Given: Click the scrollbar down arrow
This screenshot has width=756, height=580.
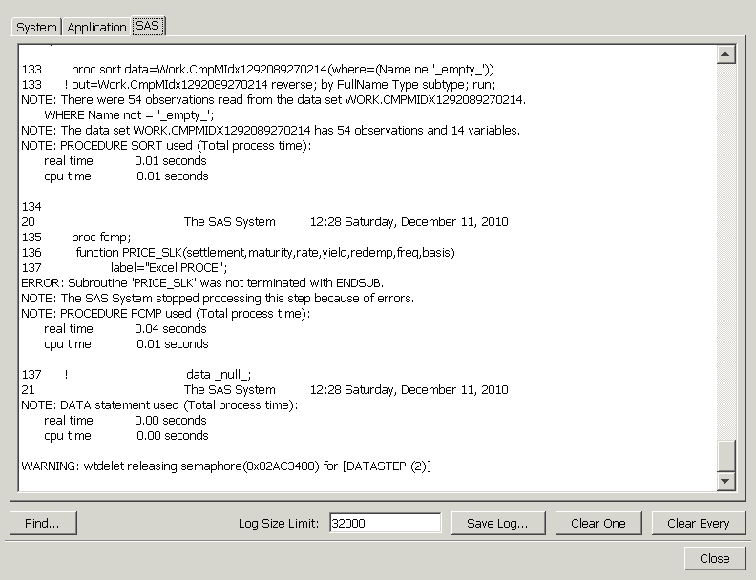Looking at the screenshot, I should 726,482.
